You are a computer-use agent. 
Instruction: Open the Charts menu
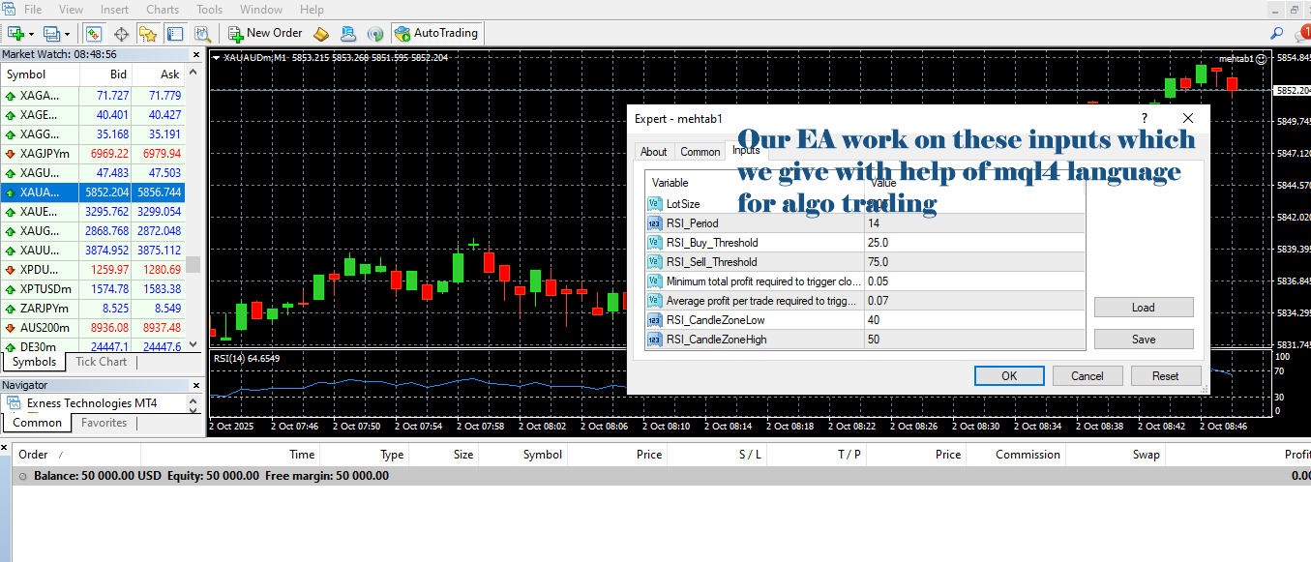[162, 10]
